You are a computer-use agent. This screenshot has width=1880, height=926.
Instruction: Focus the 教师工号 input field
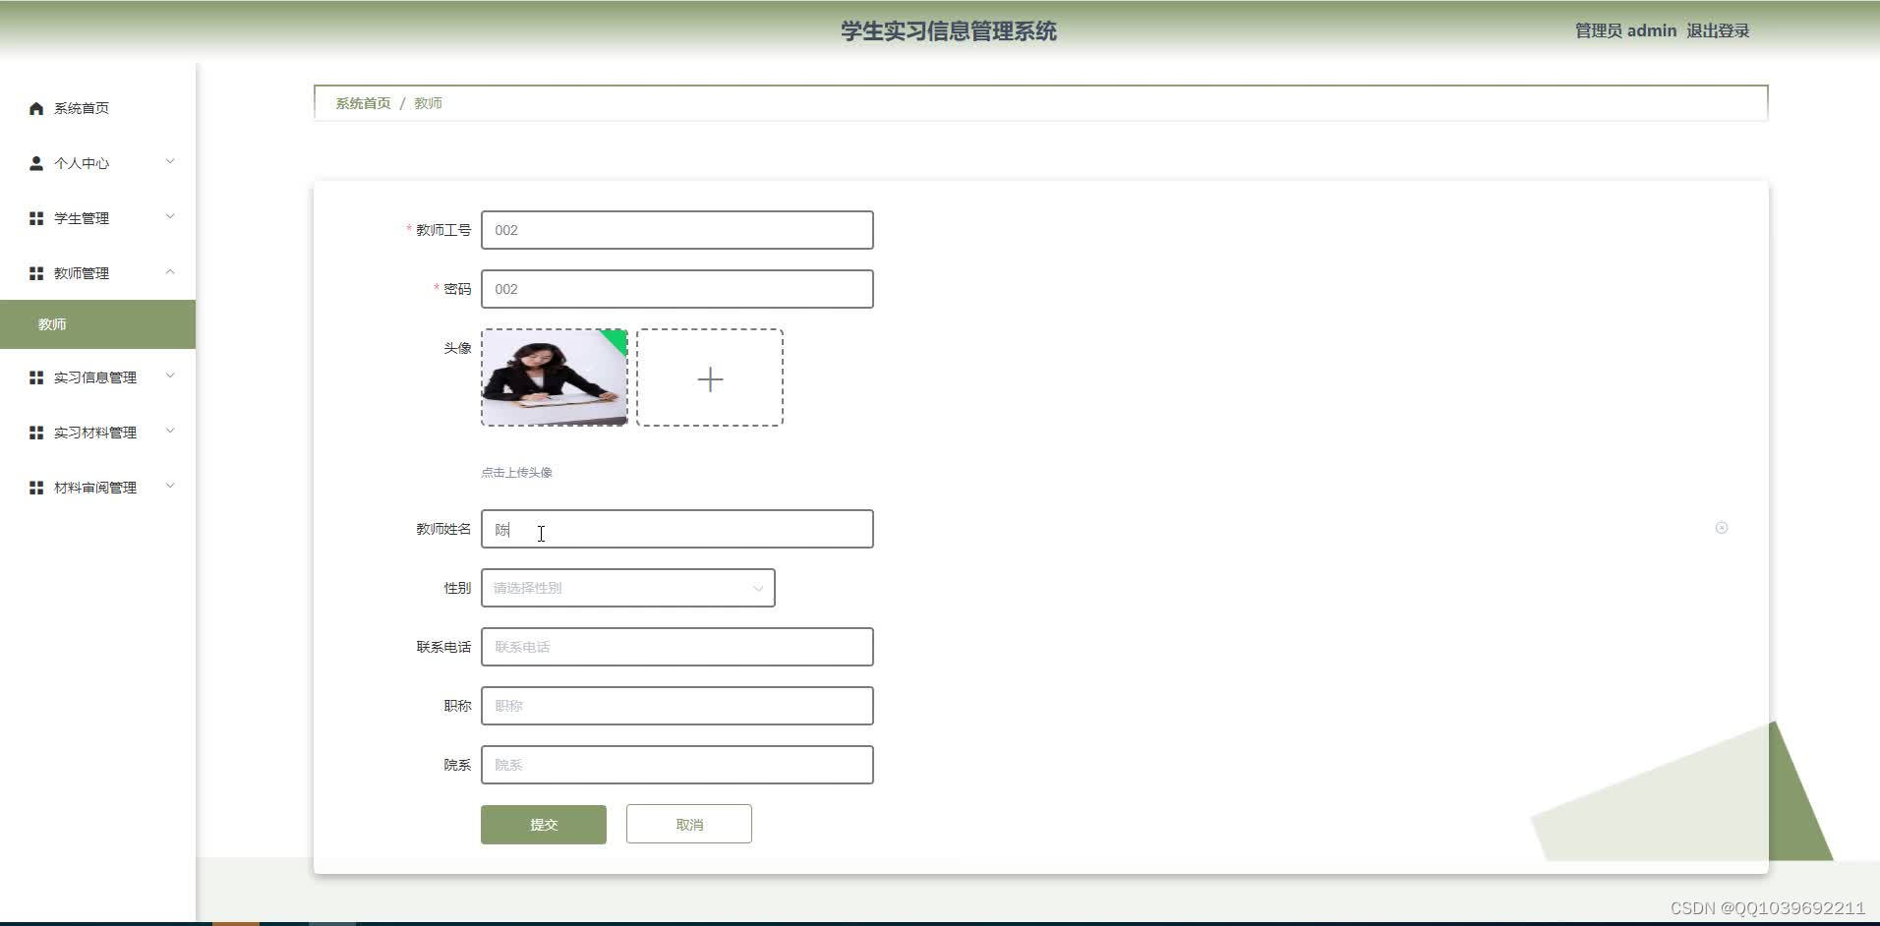point(677,230)
